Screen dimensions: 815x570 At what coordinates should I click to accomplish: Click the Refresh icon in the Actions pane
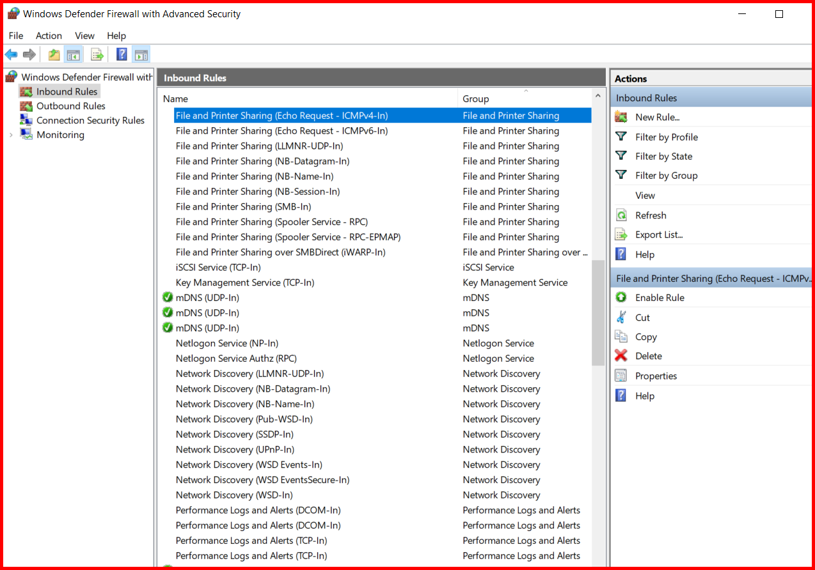tap(621, 215)
